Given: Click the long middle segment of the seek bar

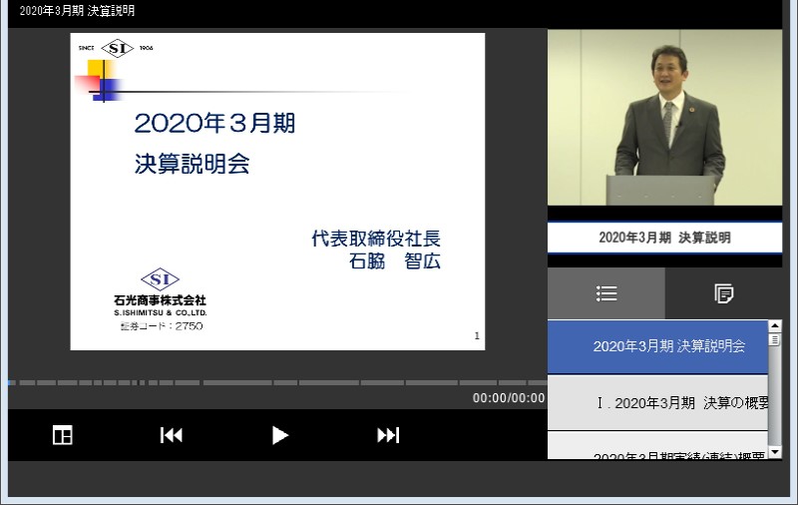Looking at the screenshot, I should 237,382.
